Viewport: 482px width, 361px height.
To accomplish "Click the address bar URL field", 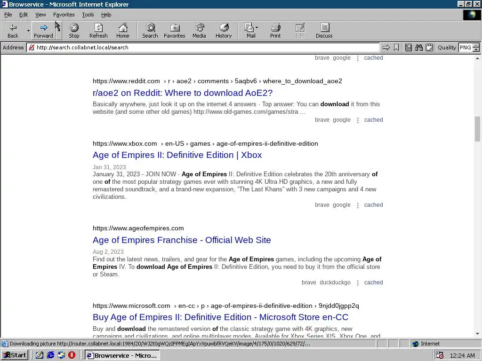I will (x=203, y=47).
